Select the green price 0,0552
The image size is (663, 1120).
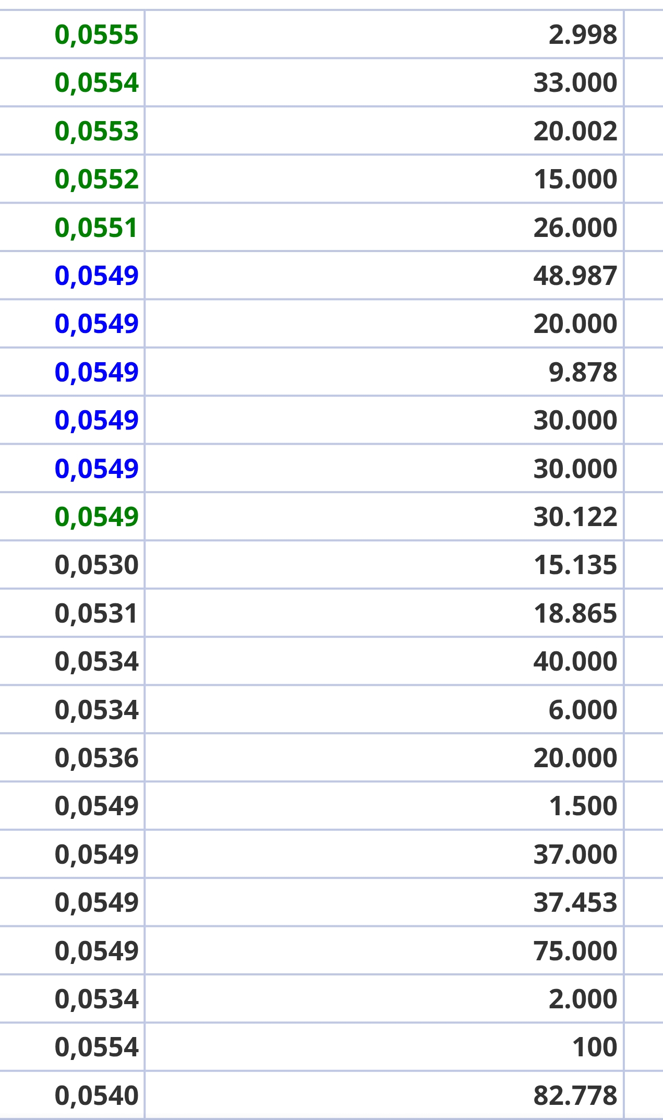pos(97,180)
